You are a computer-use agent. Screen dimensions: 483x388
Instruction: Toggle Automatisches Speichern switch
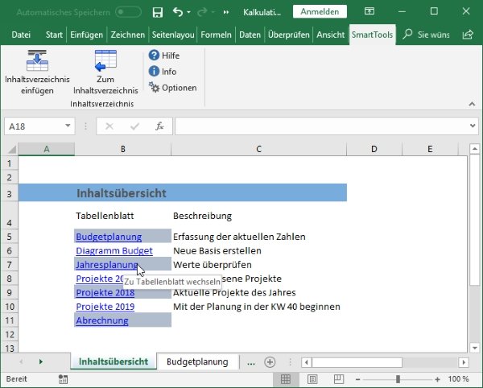129,12
